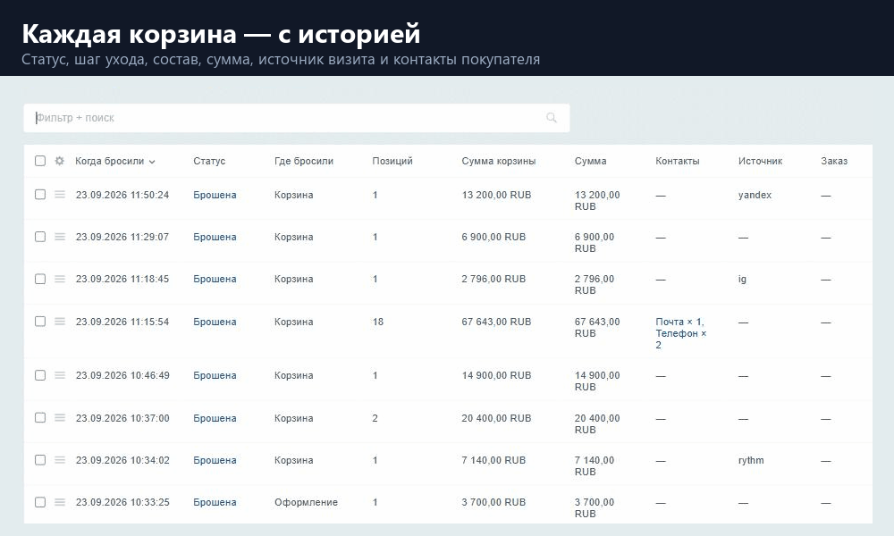
Task: Check the row dated 23.09.2026 11:18:45
Action: [x=40, y=279]
